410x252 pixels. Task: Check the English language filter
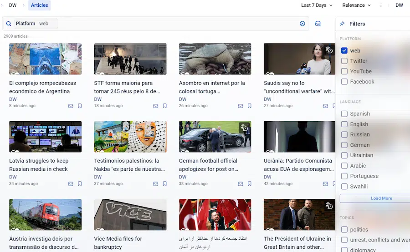pos(344,124)
